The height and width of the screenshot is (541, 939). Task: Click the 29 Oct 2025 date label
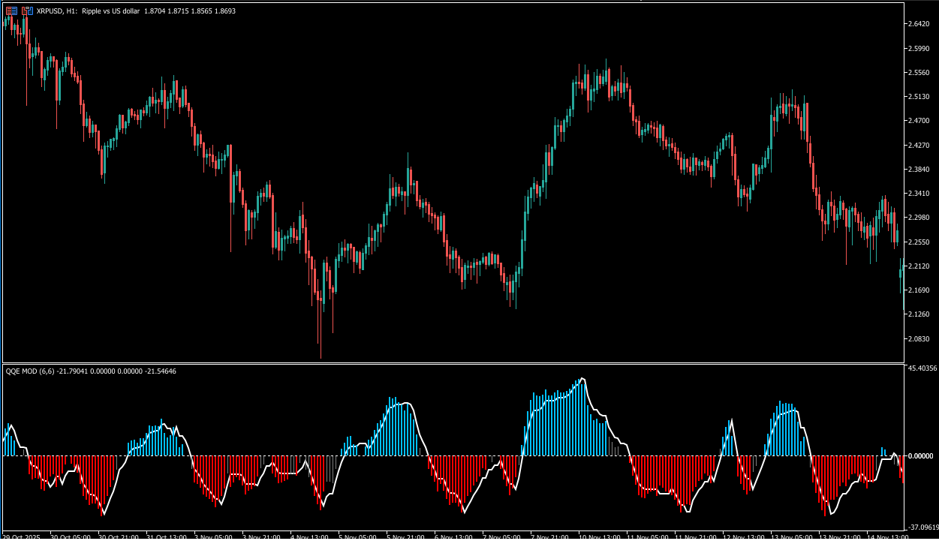tap(23, 537)
